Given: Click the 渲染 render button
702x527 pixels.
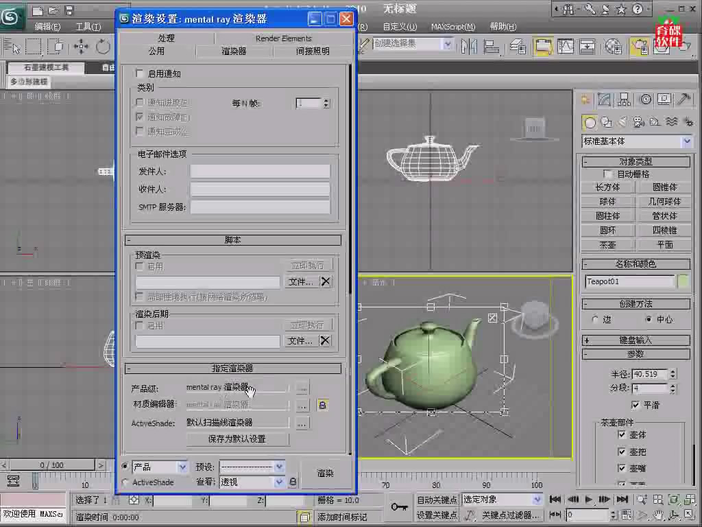Looking at the screenshot, I should (325, 473).
